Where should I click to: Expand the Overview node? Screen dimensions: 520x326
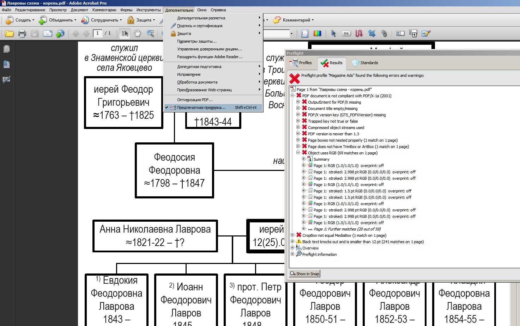coord(292,248)
